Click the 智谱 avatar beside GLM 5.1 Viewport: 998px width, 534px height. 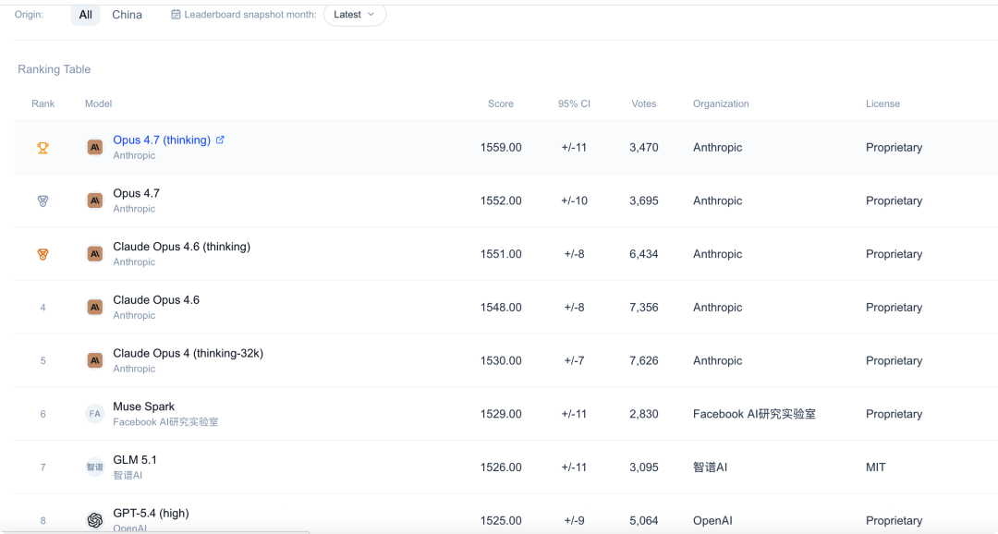point(95,467)
